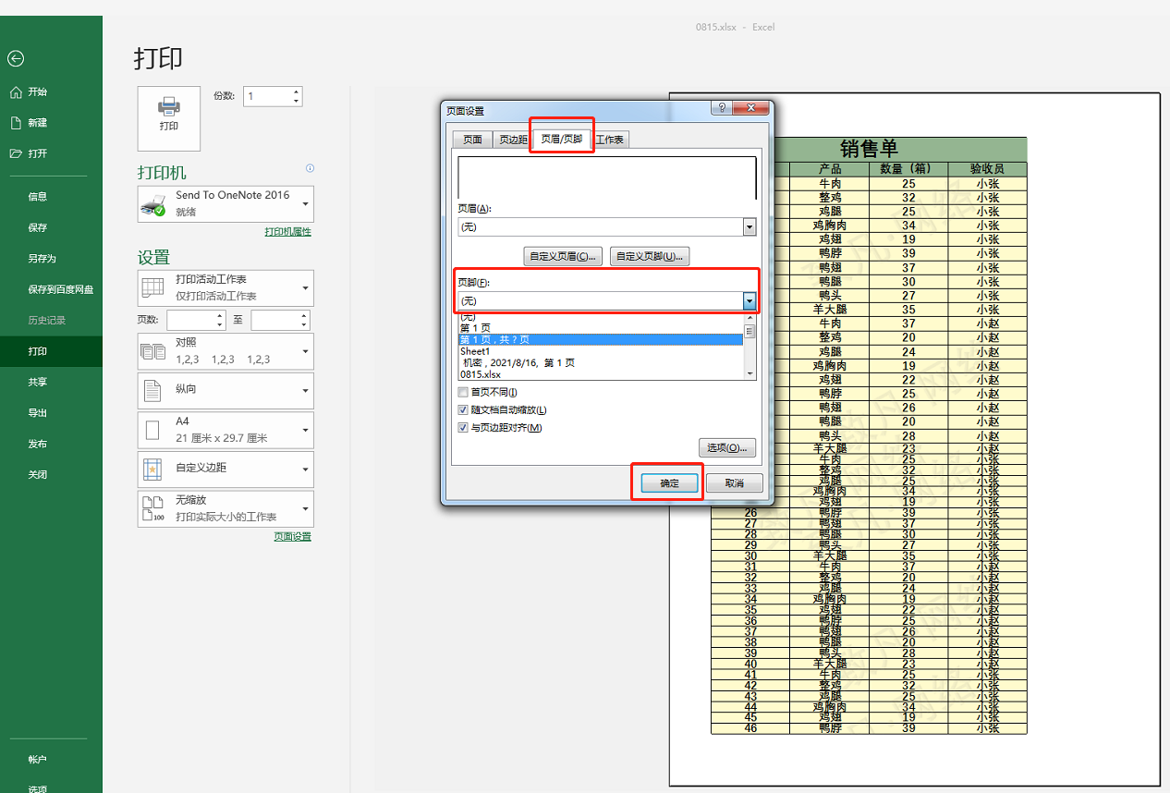Viewport: 1170px width, 793px height.
Task: Click the footer list scroll down arrow
Action: point(750,373)
